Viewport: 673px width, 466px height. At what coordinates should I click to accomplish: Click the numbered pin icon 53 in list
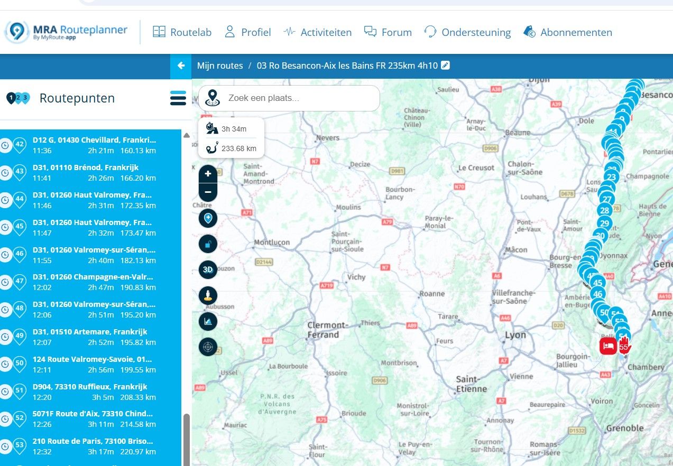(20, 447)
